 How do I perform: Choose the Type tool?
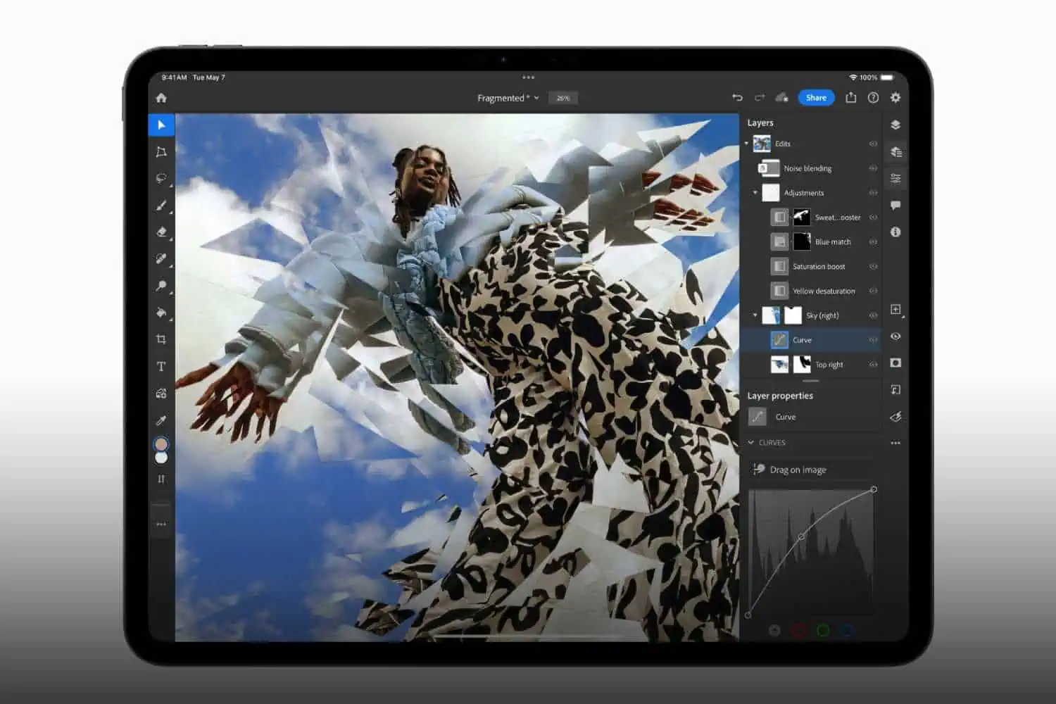point(161,366)
